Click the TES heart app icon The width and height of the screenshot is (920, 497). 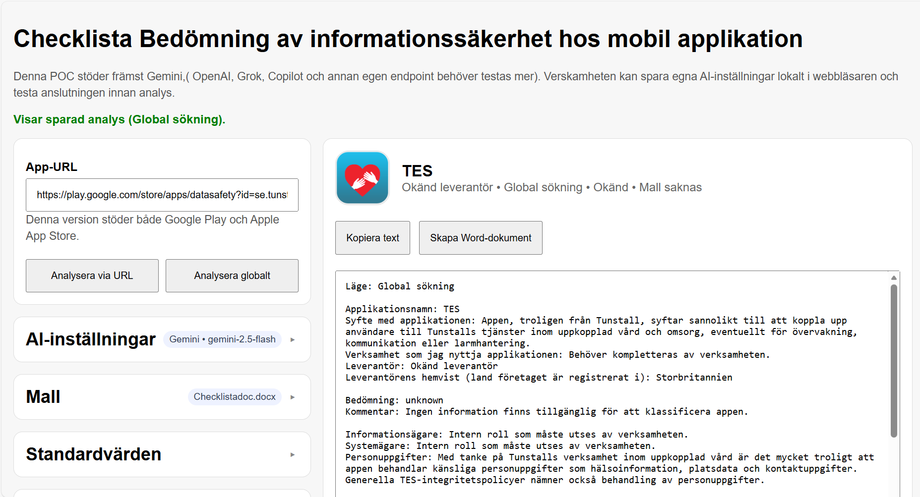363,178
